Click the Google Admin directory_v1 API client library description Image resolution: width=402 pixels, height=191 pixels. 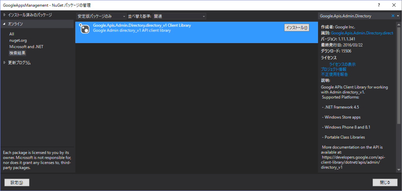[x=132, y=31]
